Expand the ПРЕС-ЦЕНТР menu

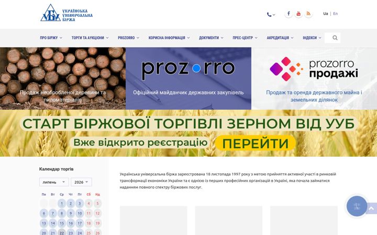tap(245, 38)
